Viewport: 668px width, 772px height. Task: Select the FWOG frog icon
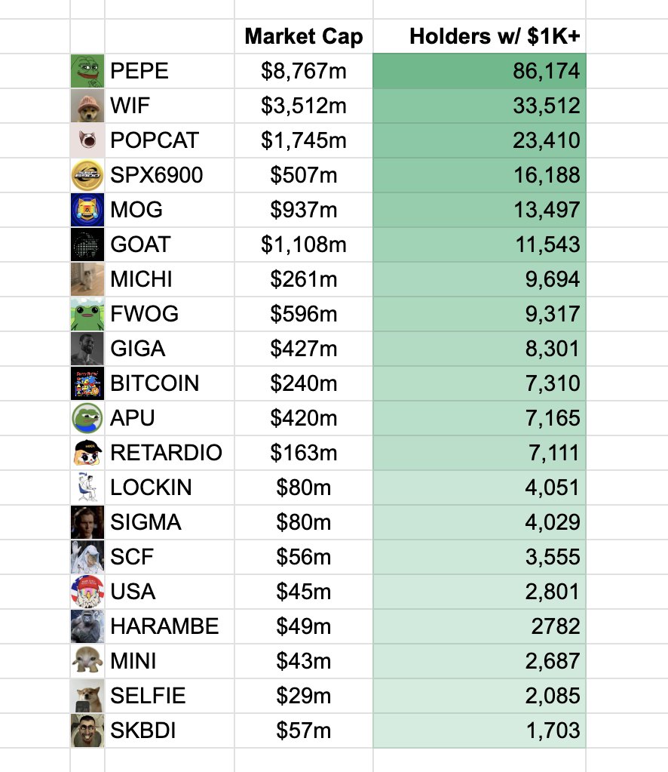click(87, 314)
